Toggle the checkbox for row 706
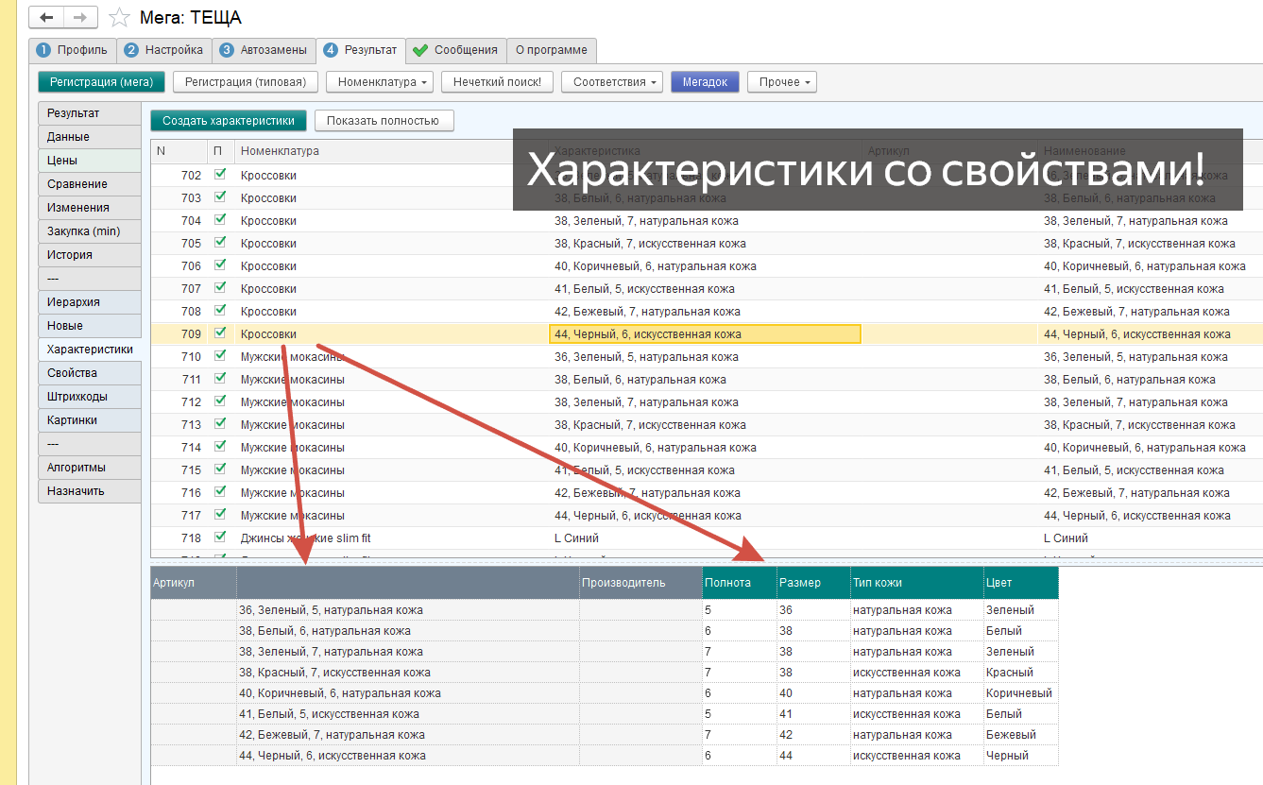 click(220, 265)
